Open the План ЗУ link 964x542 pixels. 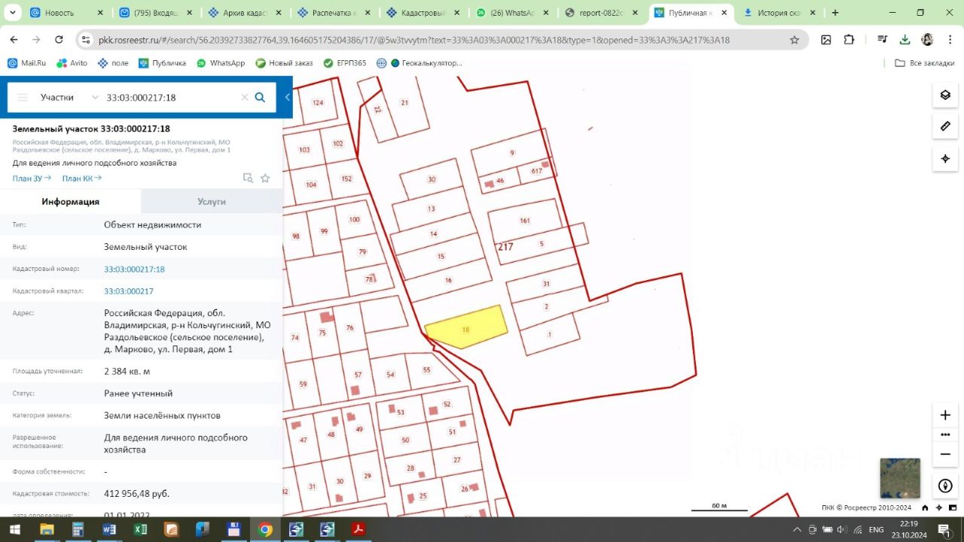pyautogui.click(x=32, y=178)
